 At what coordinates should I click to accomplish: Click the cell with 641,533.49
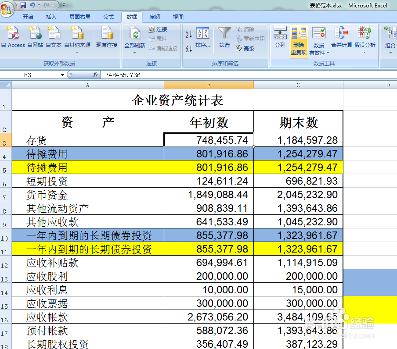click(x=209, y=222)
